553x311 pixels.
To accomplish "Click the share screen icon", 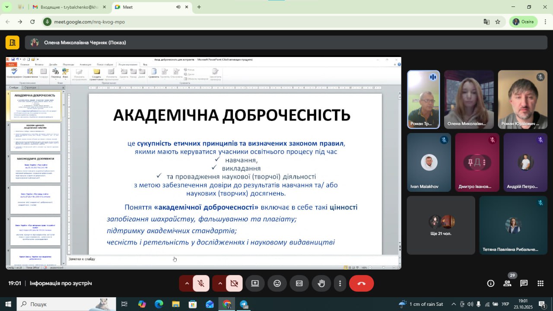I will coord(255,283).
